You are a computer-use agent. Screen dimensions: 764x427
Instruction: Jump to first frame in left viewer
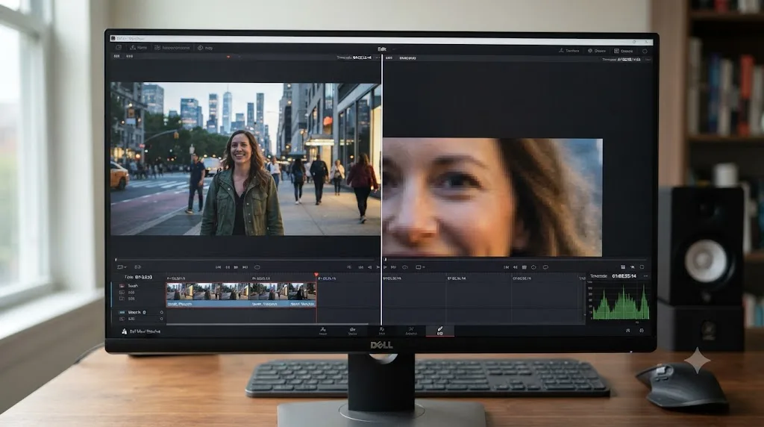pos(219,267)
